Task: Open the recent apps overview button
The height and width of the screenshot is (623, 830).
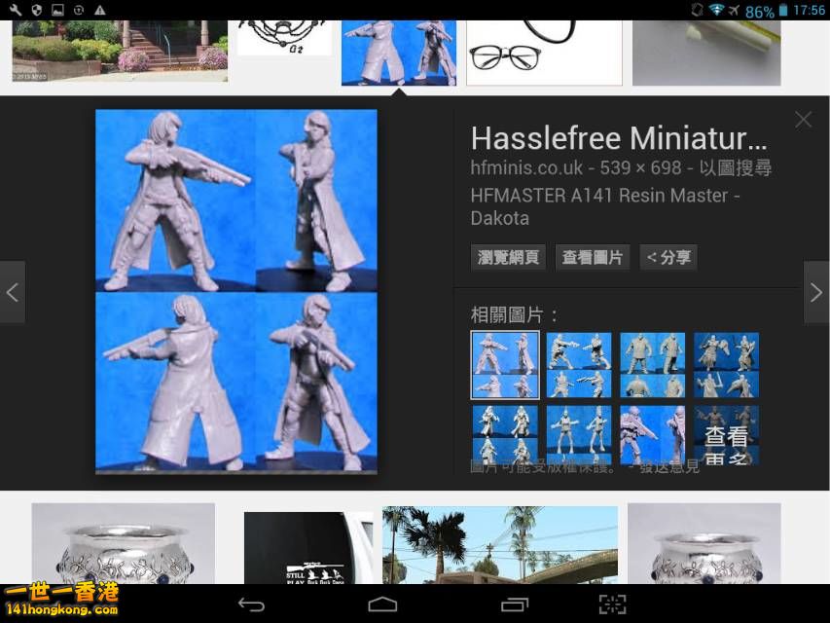Action: pos(515,605)
